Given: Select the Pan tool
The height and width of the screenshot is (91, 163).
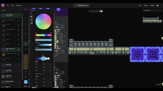Looking at the screenshot, I should tap(26, 13).
